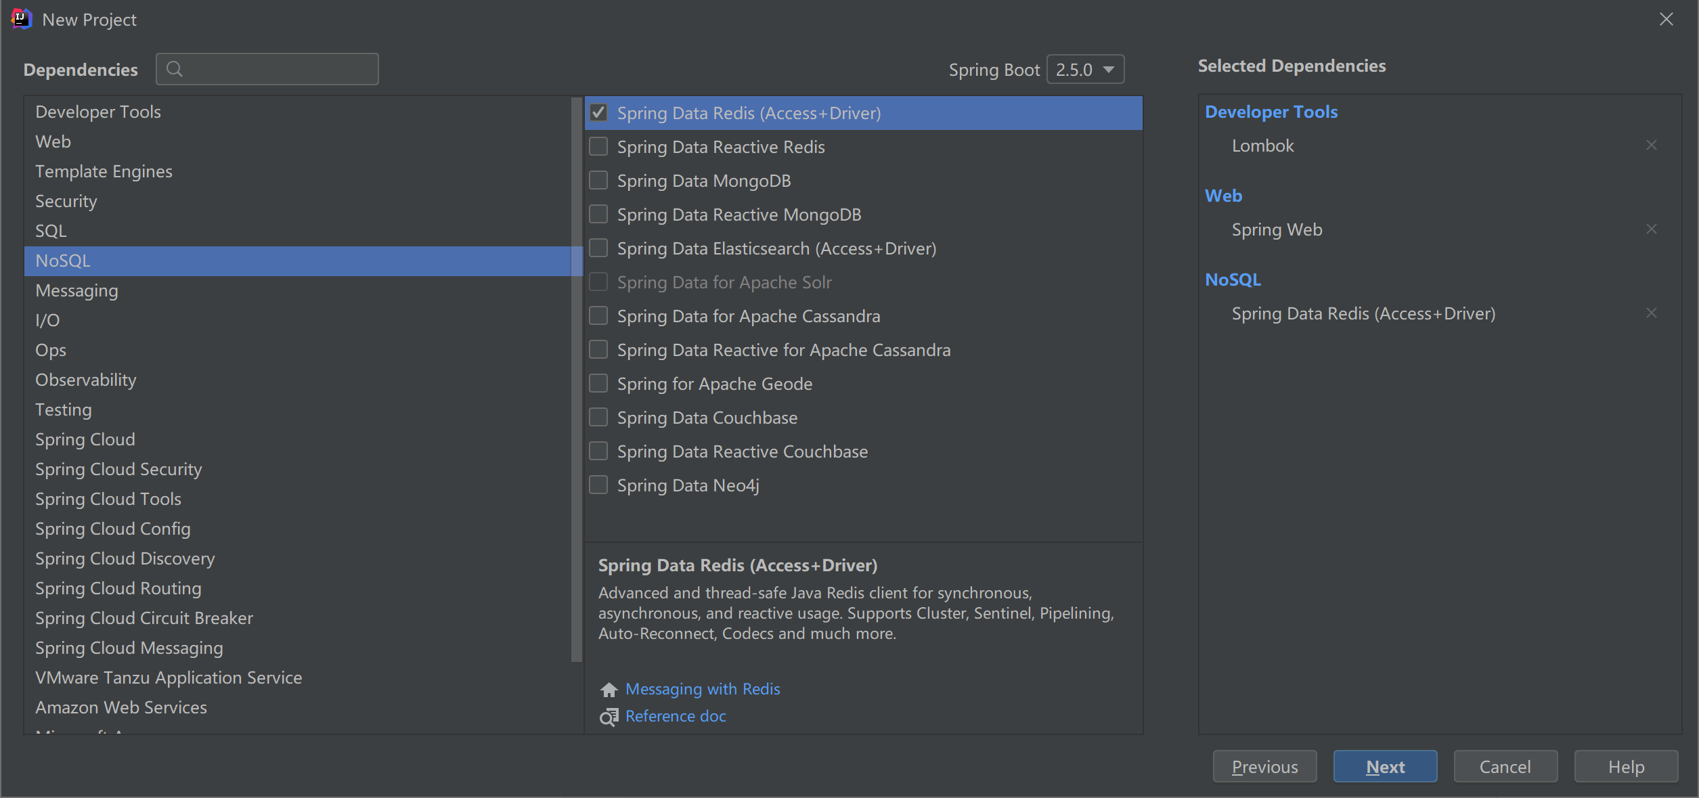Click the Cancel button

pyautogui.click(x=1505, y=766)
